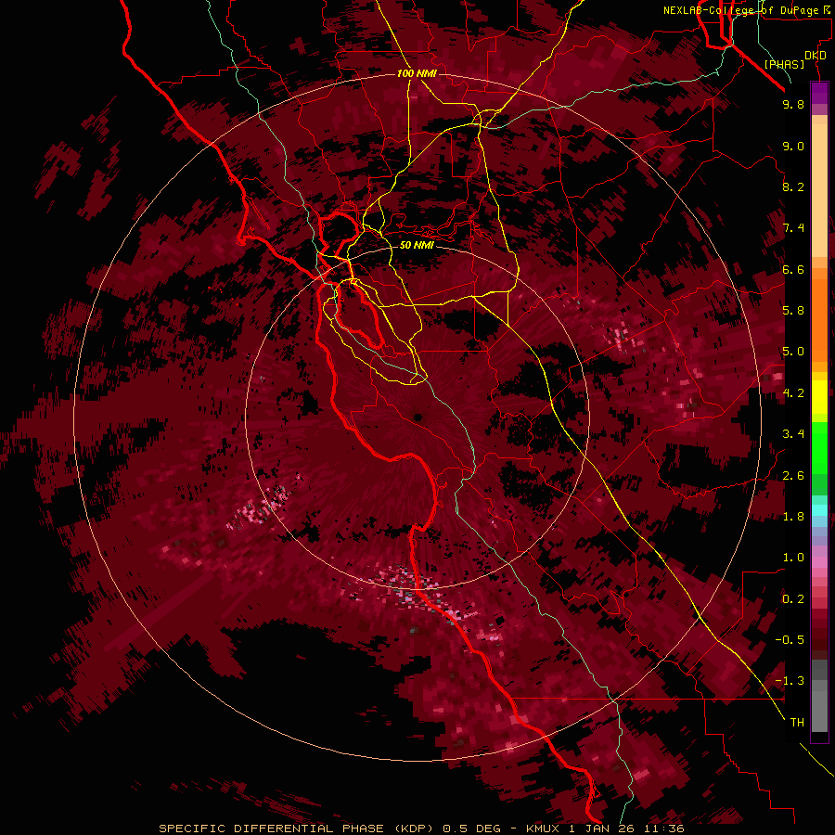Click the 0.2 value on the color scale

(793, 599)
